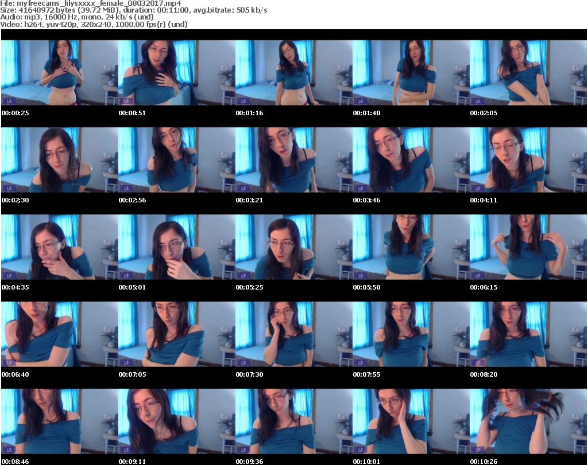
Task: Click the '00:03:46' timestamp label
Action: (x=366, y=200)
